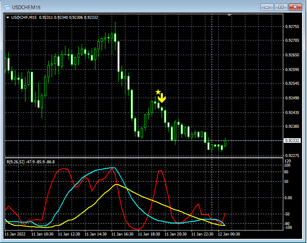Click the USDCHF,M15 window title text
The image size is (307, 243).
[26, 8]
